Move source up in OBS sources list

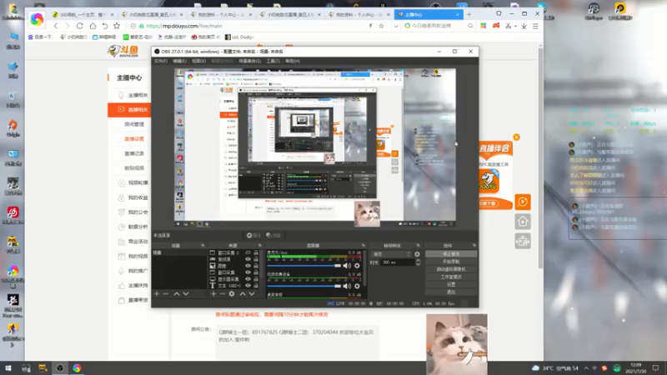click(243, 294)
